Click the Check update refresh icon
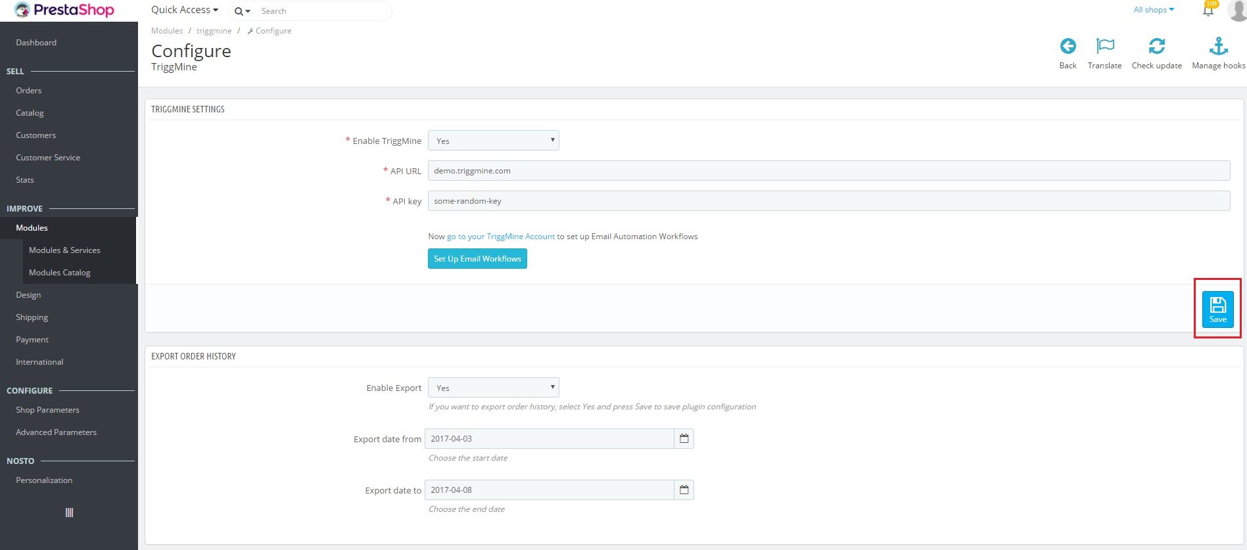Image resolution: width=1247 pixels, height=550 pixels. (x=1157, y=46)
